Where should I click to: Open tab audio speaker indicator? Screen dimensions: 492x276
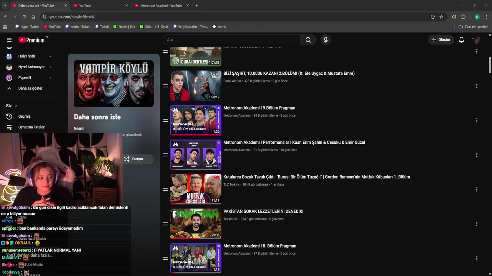pos(454,17)
